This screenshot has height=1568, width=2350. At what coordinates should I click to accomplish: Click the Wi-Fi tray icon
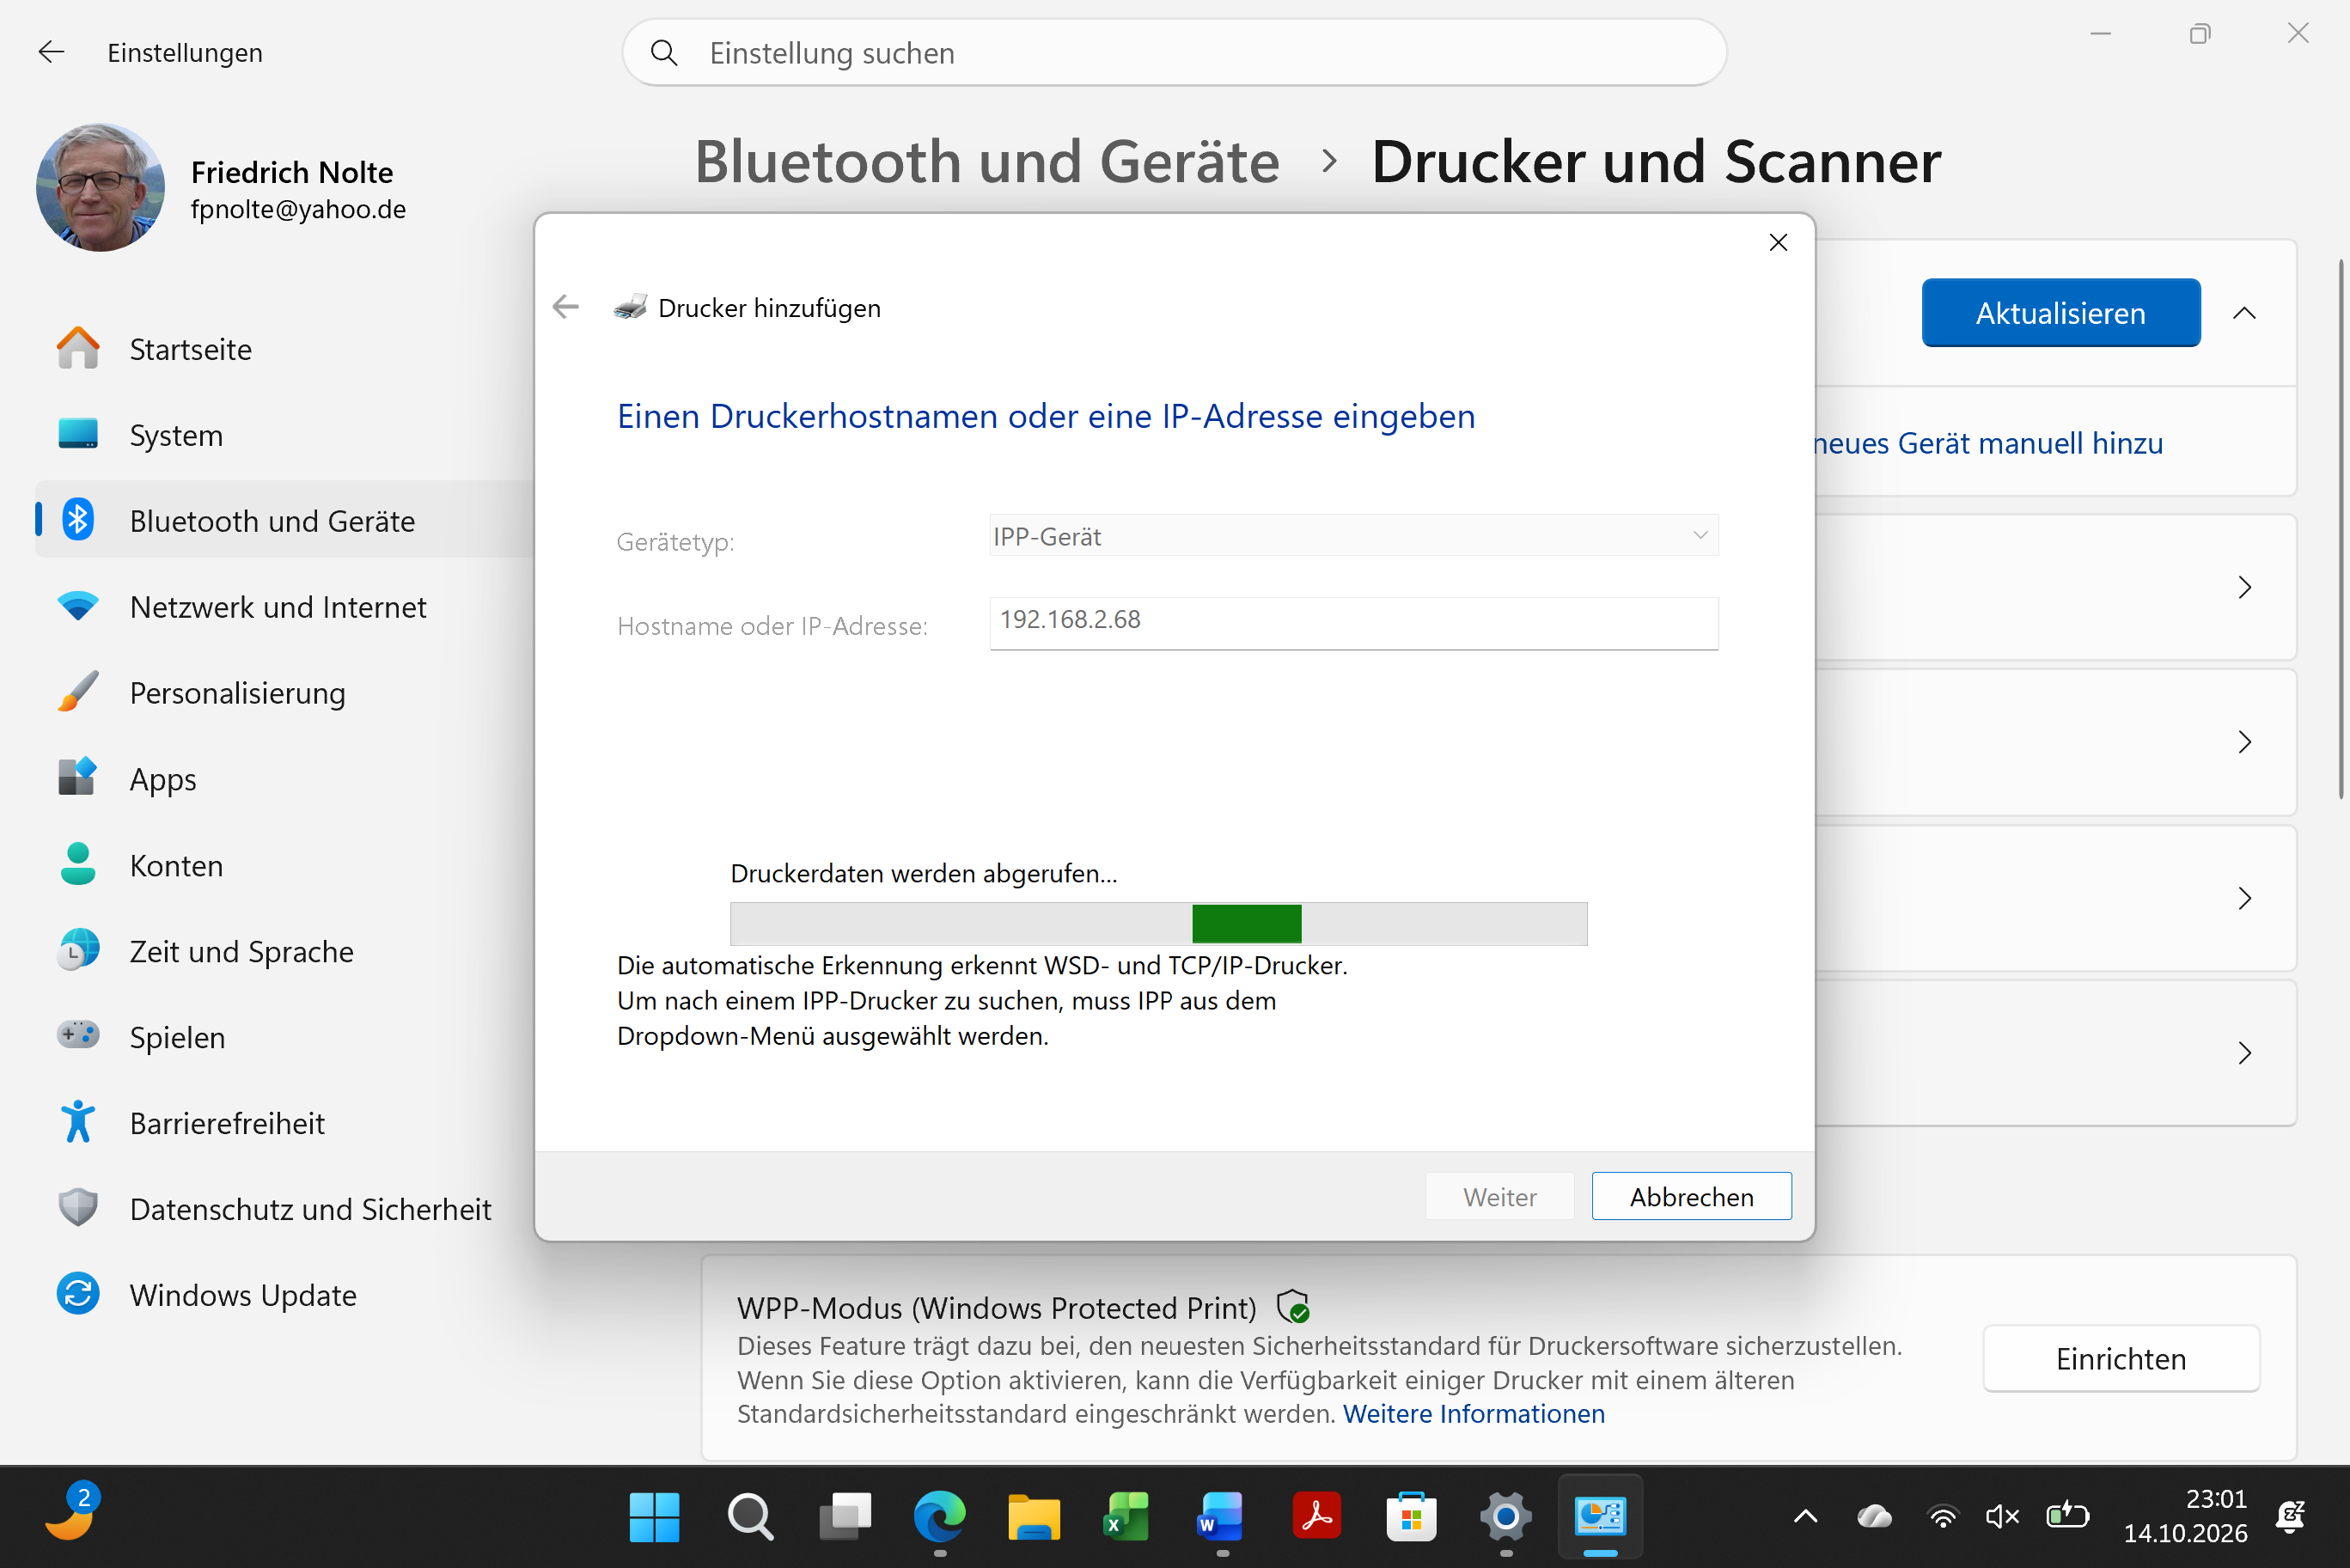[1942, 1517]
